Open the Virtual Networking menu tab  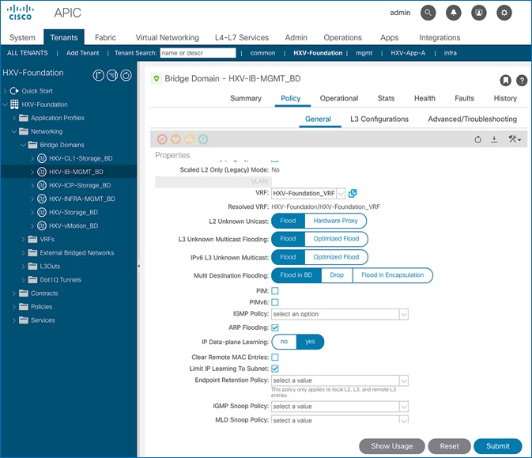(x=168, y=37)
